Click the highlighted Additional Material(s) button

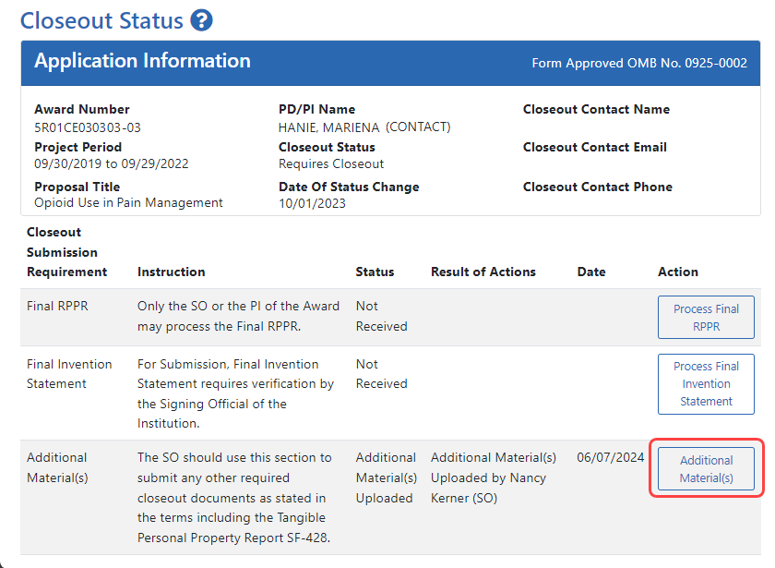coord(705,468)
